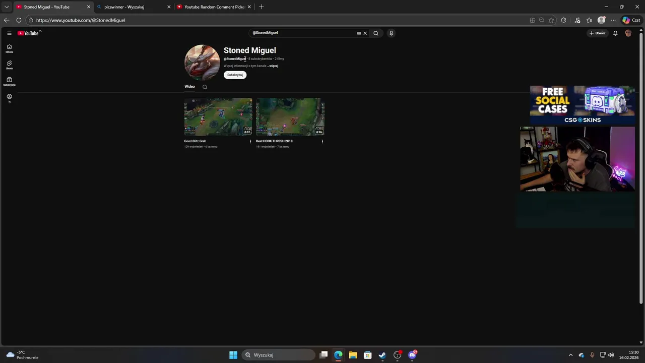Open Subscriptions in the YouTube sidebar
The image size is (645, 363).
point(9,82)
